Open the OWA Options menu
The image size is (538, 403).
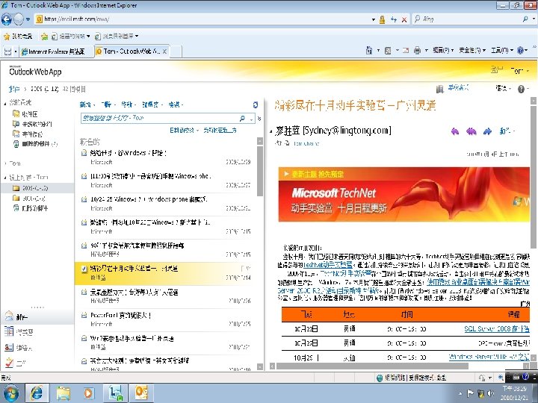[x=503, y=88]
